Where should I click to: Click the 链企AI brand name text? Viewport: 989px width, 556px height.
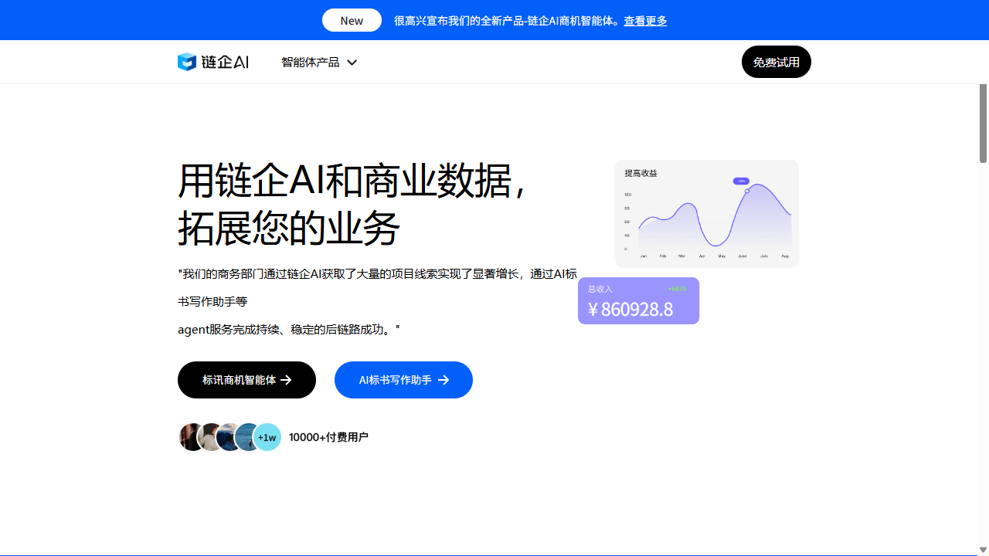pyautogui.click(x=225, y=62)
